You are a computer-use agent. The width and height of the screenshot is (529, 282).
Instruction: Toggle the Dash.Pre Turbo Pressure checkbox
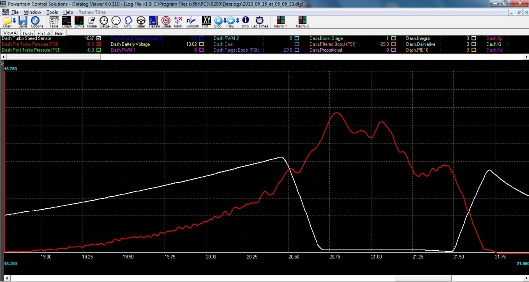pos(99,44)
